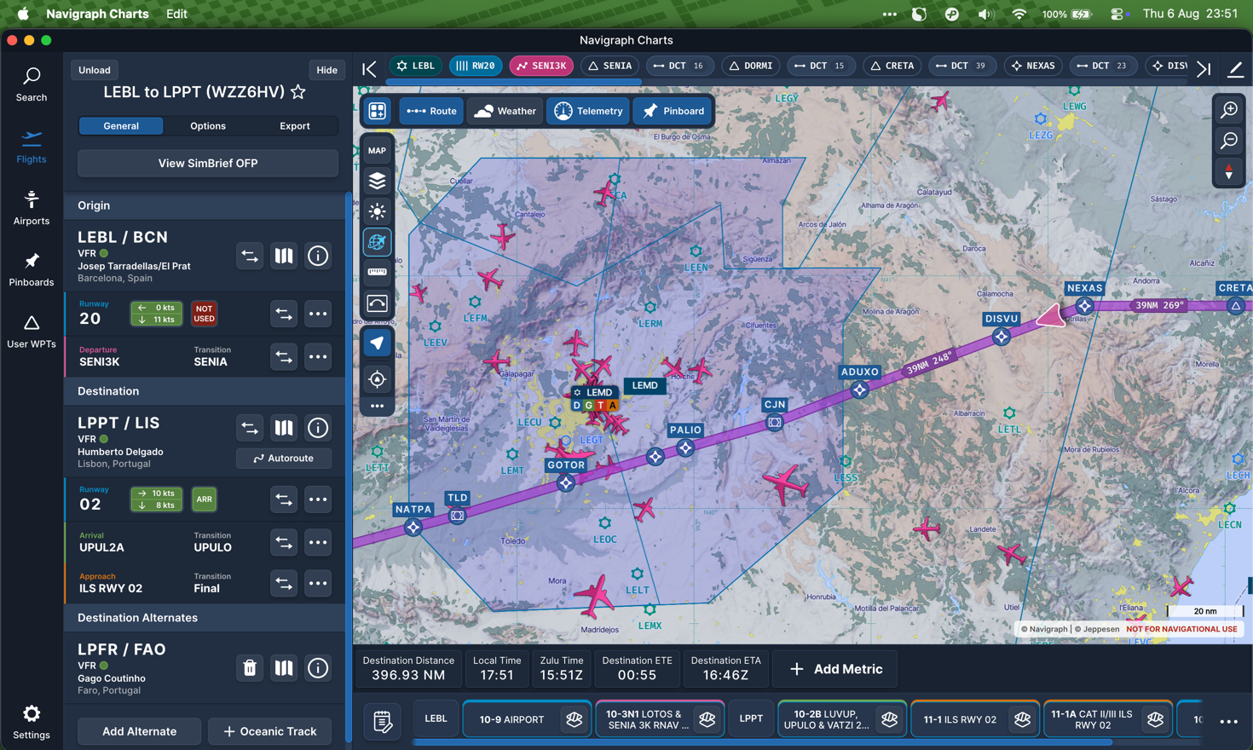
Task: Expand more map tools with the ellipsis
Action: 377,406
